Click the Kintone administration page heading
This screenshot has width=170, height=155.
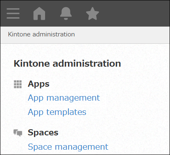(67, 63)
